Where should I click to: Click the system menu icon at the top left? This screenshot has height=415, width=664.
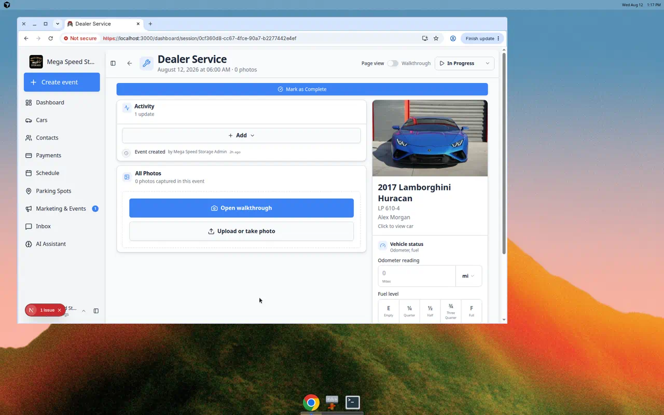click(7, 5)
